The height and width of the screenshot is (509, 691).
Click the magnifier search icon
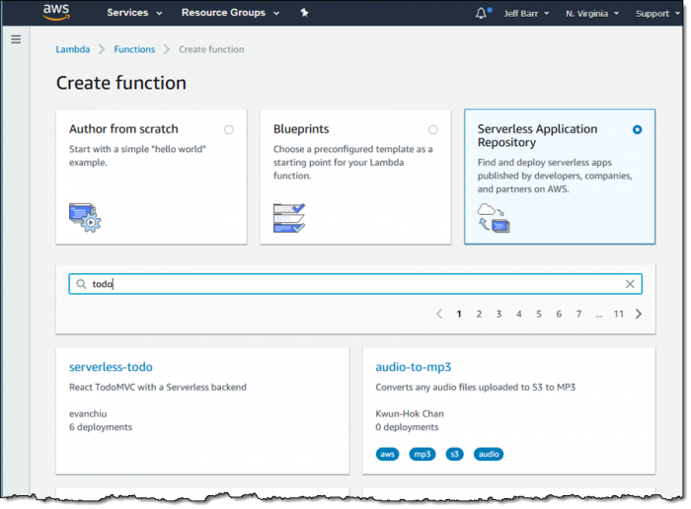(81, 284)
